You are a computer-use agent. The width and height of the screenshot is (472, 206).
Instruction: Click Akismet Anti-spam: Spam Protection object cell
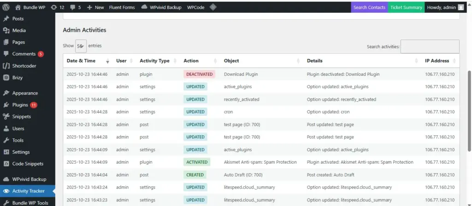click(x=260, y=162)
